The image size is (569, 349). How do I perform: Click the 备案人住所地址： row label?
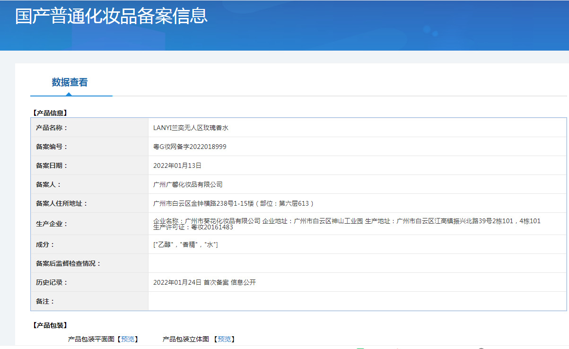click(x=61, y=203)
